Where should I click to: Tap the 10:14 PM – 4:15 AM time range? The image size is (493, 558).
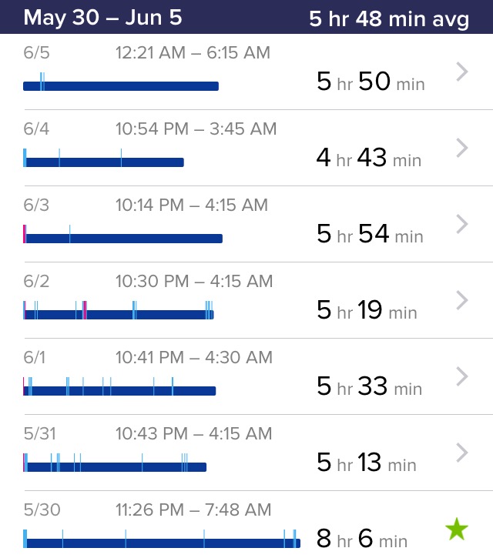192,205
